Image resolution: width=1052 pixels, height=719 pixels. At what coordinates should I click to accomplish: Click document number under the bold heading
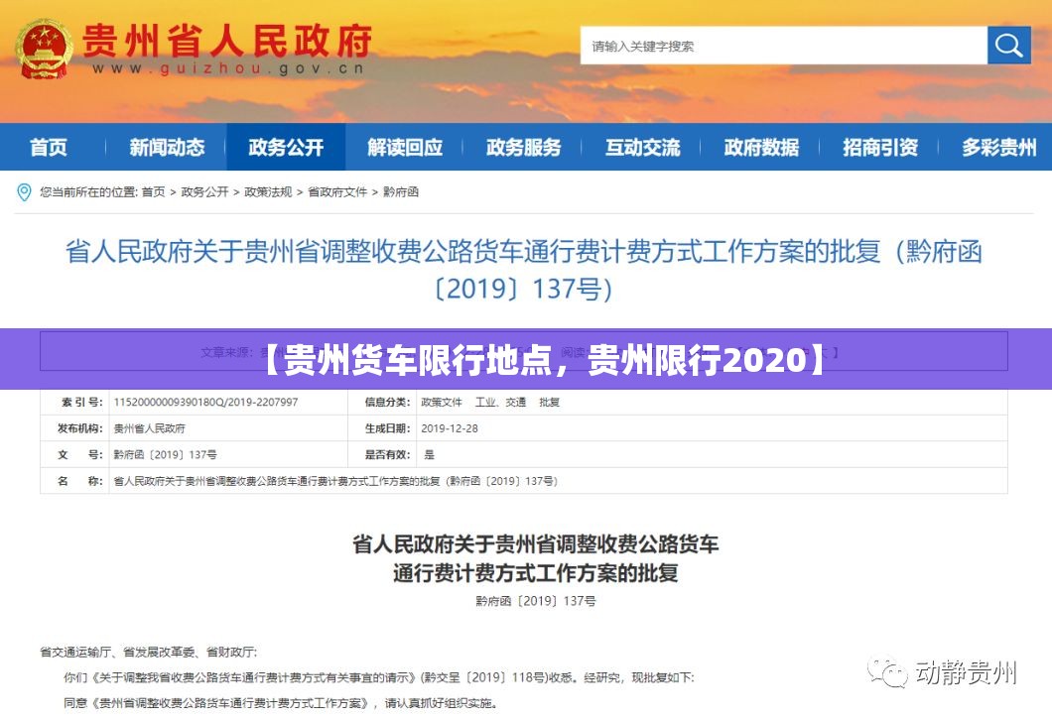(x=535, y=601)
